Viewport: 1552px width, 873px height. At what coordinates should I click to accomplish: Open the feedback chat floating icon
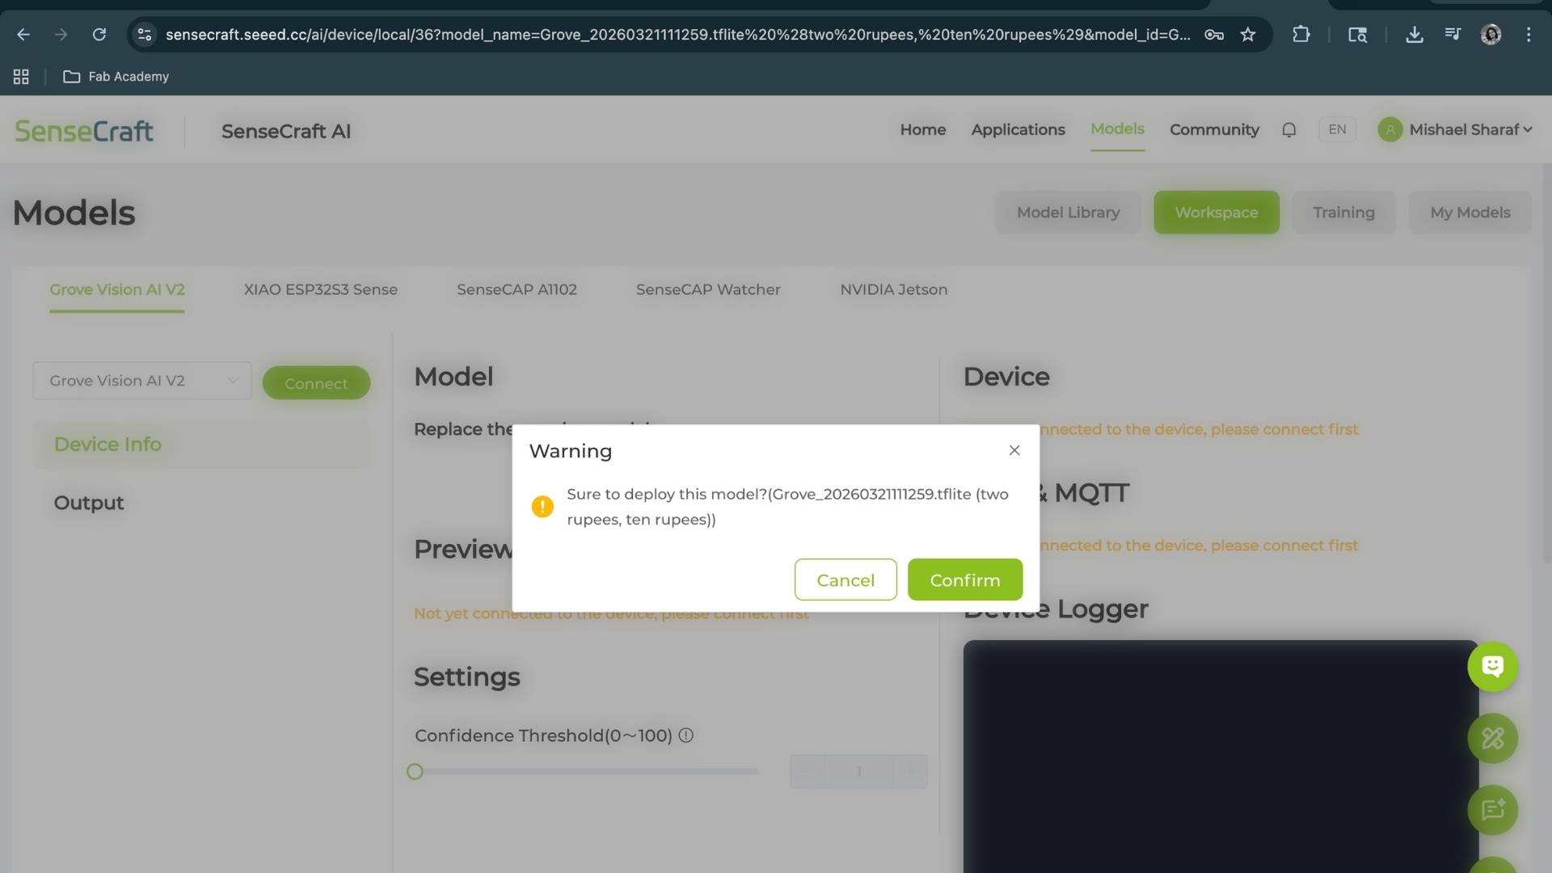point(1492,810)
